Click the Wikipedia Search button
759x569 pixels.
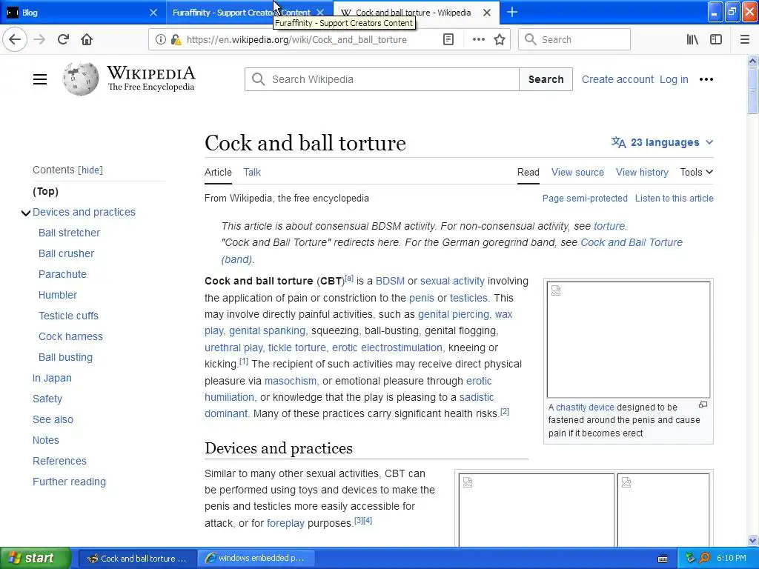[546, 79]
